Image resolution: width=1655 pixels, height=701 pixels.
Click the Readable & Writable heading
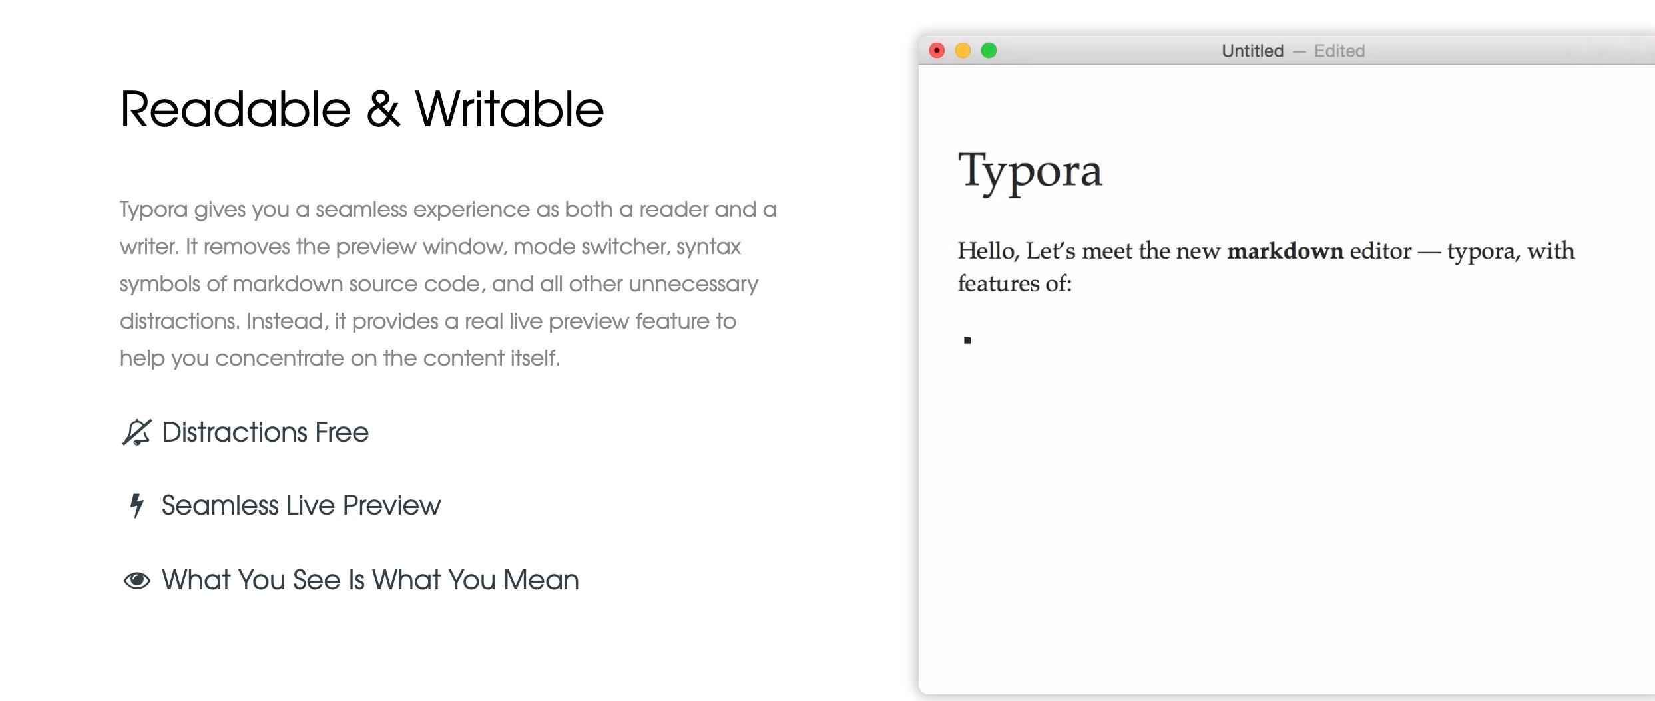click(x=361, y=108)
